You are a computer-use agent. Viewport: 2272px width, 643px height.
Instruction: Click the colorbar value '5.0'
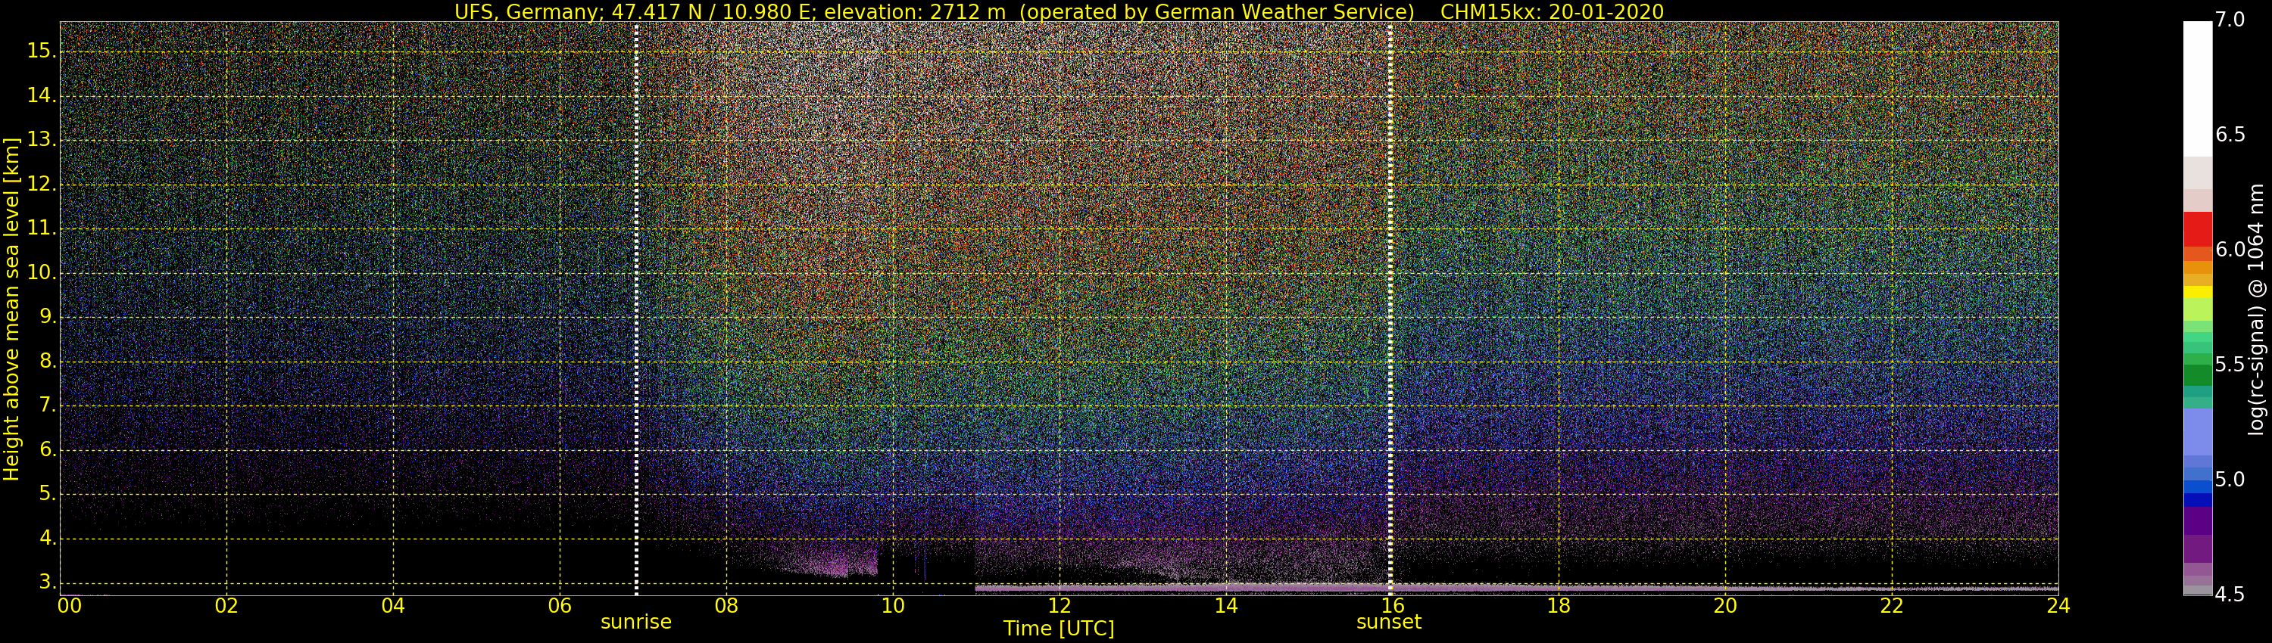point(2230,479)
